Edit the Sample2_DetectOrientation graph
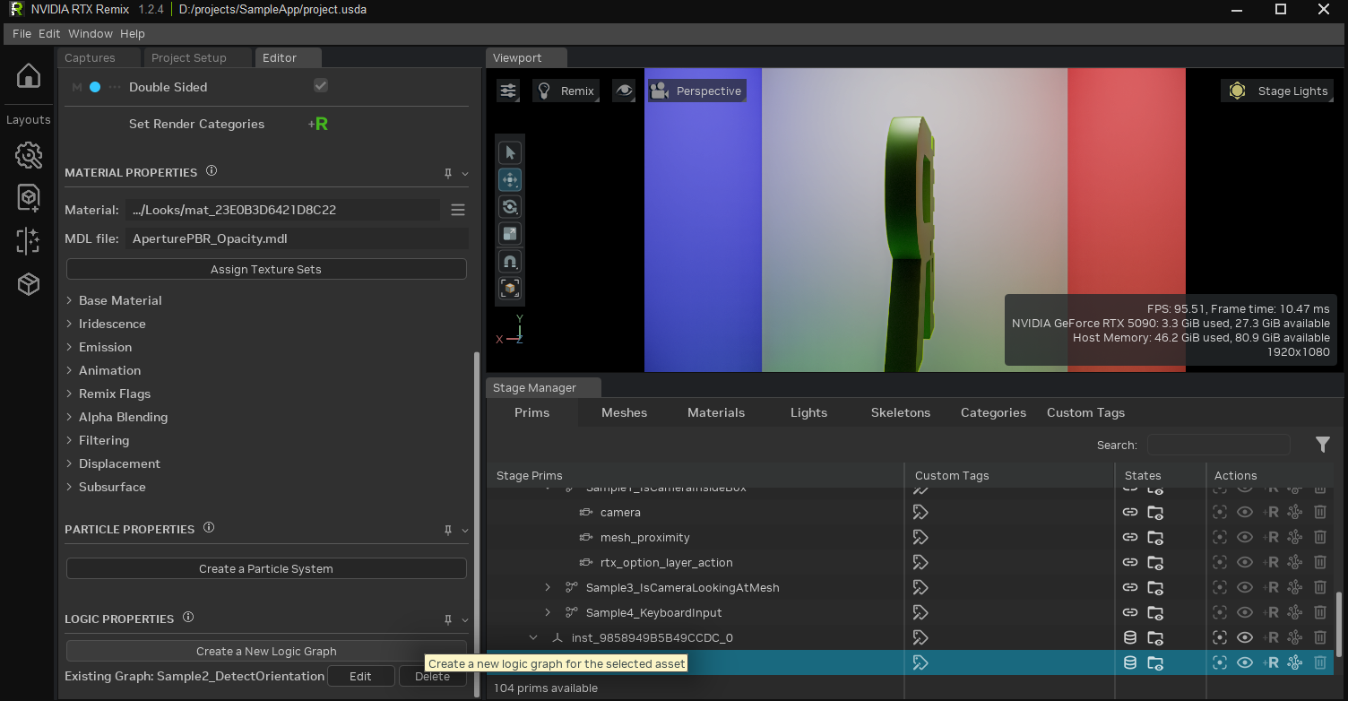Image resolution: width=1348 pixels, height=701 pixels. [x=360, y=676]
